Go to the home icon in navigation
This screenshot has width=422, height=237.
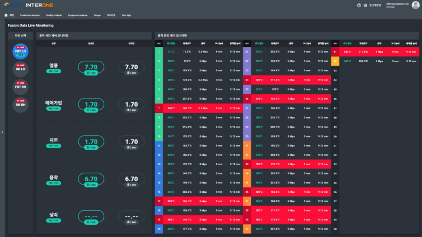pos(6,15)
